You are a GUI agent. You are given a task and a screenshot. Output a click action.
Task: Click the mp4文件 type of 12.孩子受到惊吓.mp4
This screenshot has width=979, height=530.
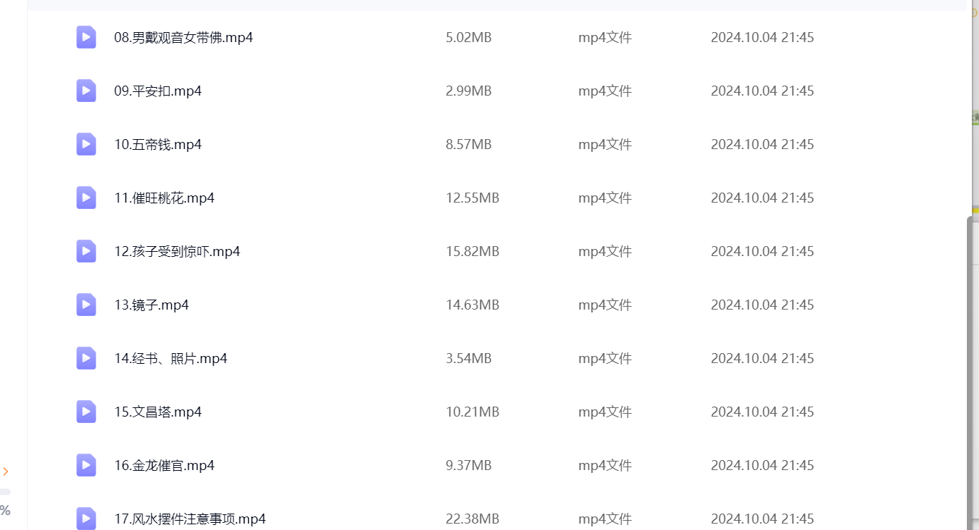coord(605,251)
